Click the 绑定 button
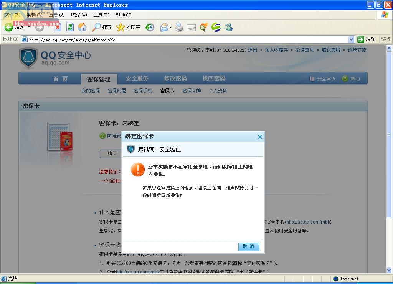The width and height of the screenshot is (393, 284). click(111, 153)
